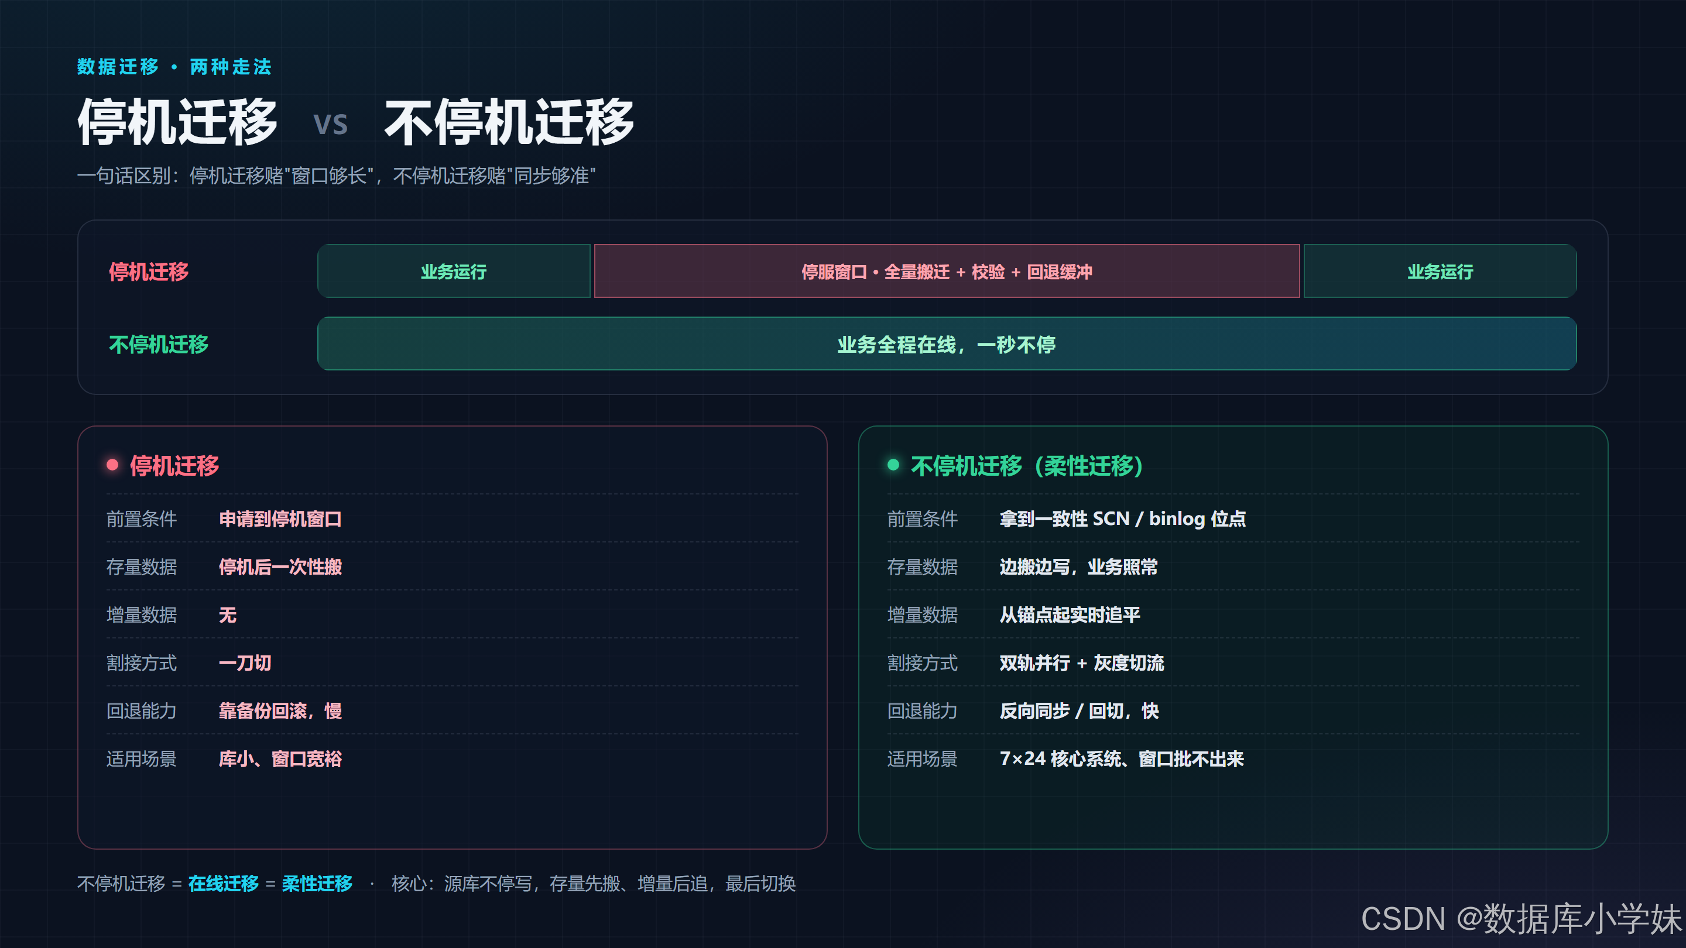Click the value 从锚点起实时追平
Image resolution: width=1686 pixels, height=948 pixels.
1070,615
